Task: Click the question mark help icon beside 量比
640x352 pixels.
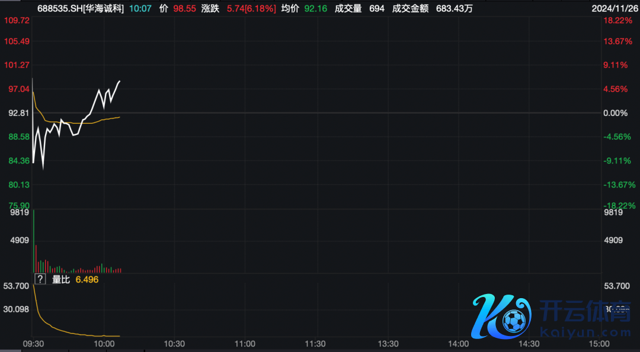Action: [x=40, y=279]
